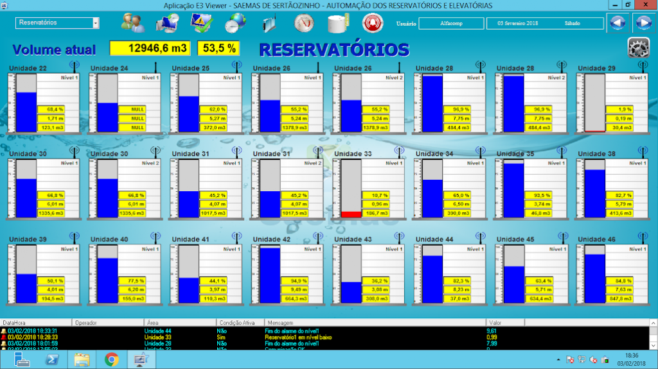Screen dimensions: 658x369
Task: Open File Explorer from the taskbar
Action: point(81,359)
